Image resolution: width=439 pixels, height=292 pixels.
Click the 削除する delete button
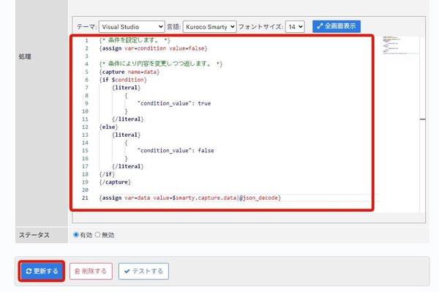point(91,271)
